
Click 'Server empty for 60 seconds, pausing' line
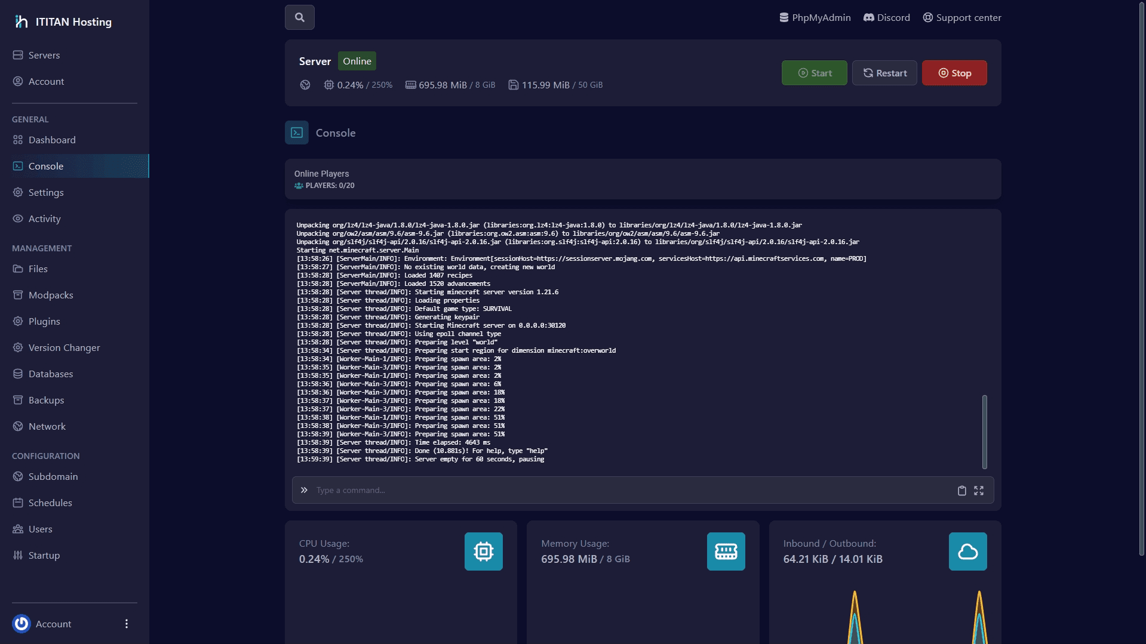pyautogui.click(x=420, y=459)
